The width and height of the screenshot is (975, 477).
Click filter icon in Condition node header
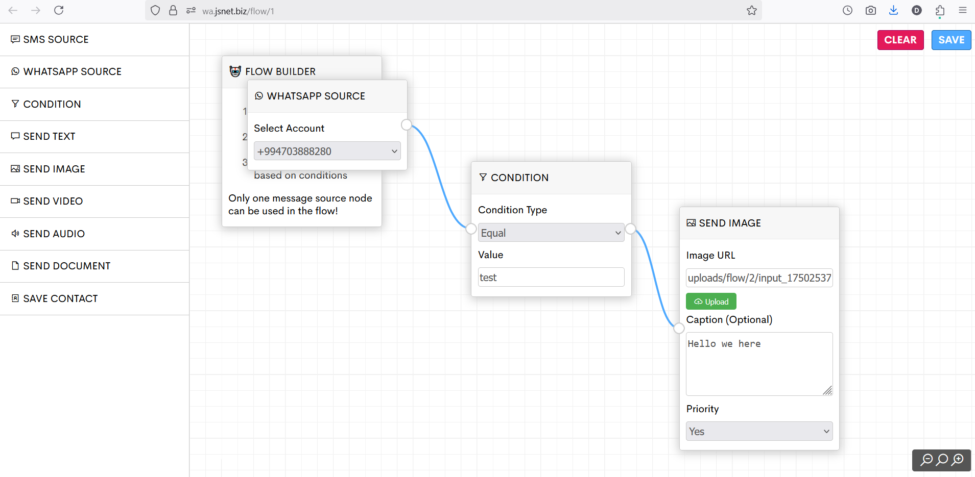[x=483, y=177]
